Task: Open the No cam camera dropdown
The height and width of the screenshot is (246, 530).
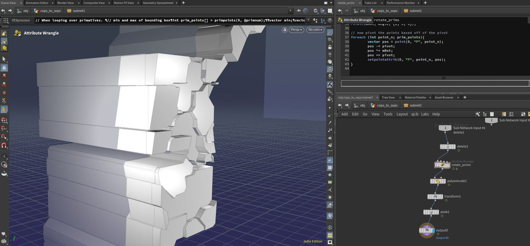Action: click(315, 30)
